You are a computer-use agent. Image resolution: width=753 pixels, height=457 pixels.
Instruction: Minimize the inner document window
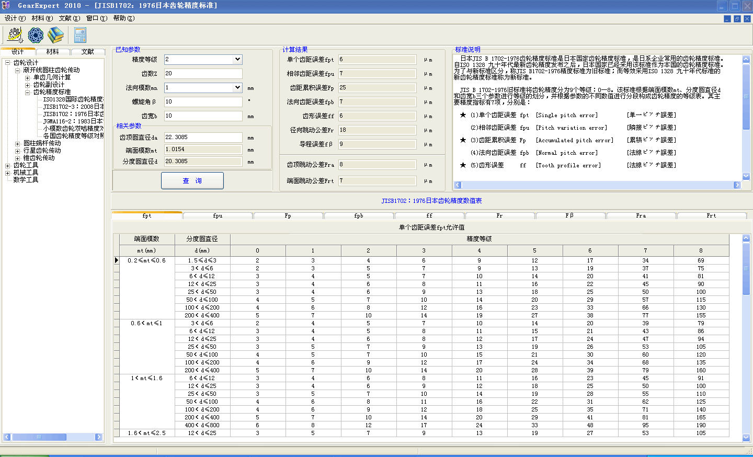[727, 18]
